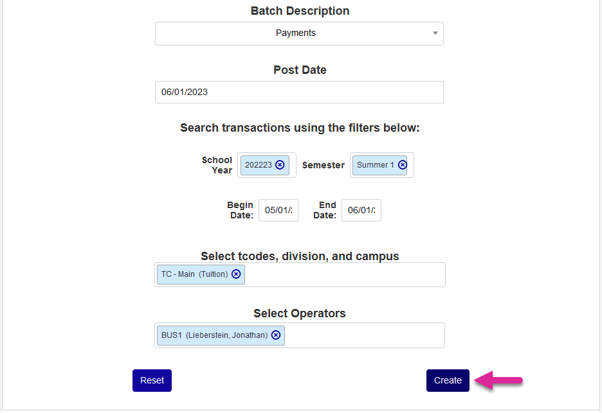Screen dimensions: 602x413
Task: Click the BUS1 (Lieberstein, Jonathan) chip label
Action: point(214,335)
